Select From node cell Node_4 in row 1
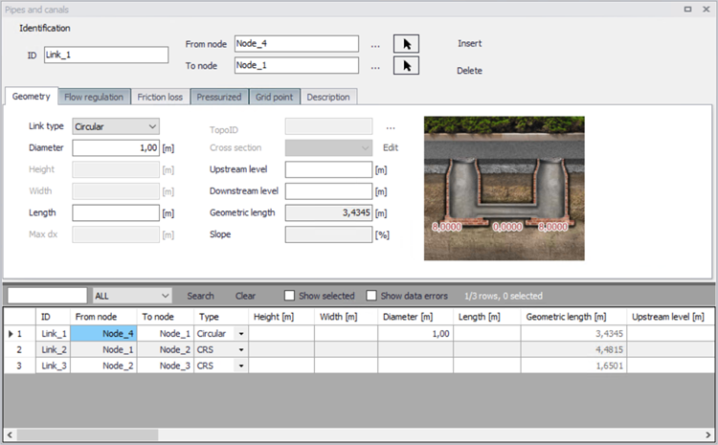The width and height of the screenshot is (718, 445). pyautogui.click(x=103, y=334)
